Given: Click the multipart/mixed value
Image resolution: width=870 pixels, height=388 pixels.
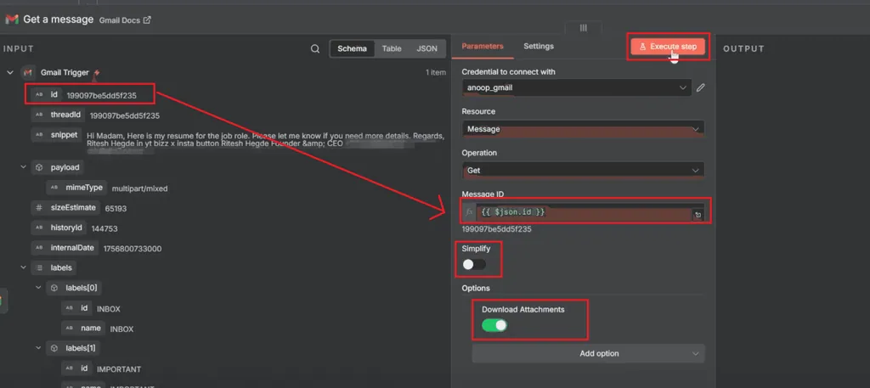Looking at the screenshot, I should 140,188.
